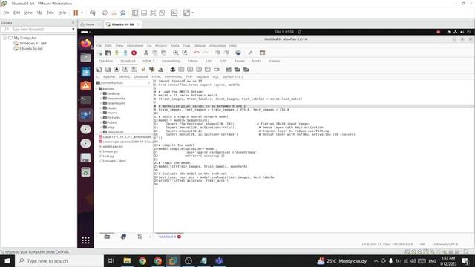Viewport: 475px width, 267px height.
Task: Switch to the Forms toolbar tab
Action: coord(239,61)
